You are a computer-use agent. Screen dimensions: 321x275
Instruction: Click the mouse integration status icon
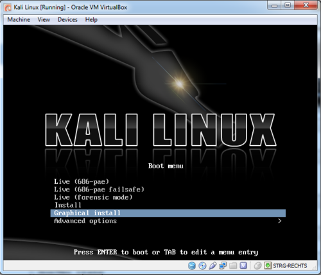(257, 265)
